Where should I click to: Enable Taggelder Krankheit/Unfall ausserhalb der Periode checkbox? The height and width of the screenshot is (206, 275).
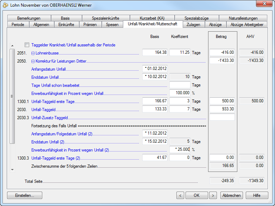pyautogui.click(x=27, y=45)
